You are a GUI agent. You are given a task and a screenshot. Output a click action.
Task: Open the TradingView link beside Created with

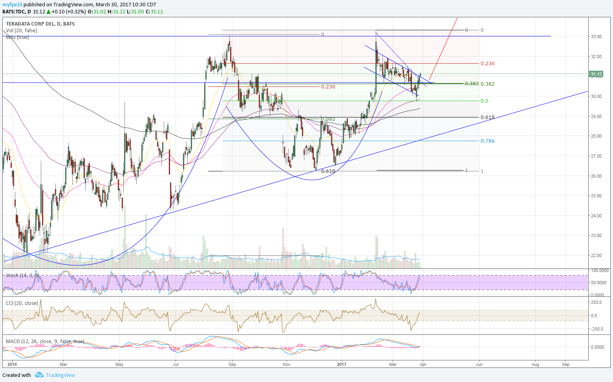click(x=60, y=375)
